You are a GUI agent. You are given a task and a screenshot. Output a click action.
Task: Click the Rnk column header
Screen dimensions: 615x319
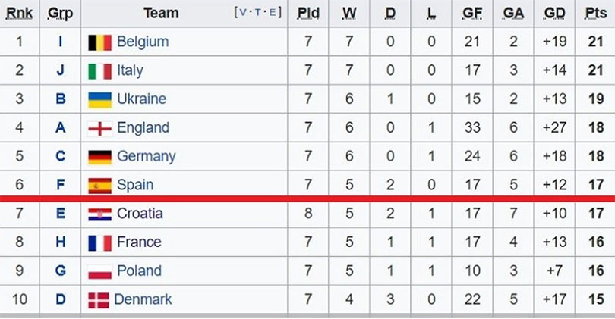click(x=19, y=13)
